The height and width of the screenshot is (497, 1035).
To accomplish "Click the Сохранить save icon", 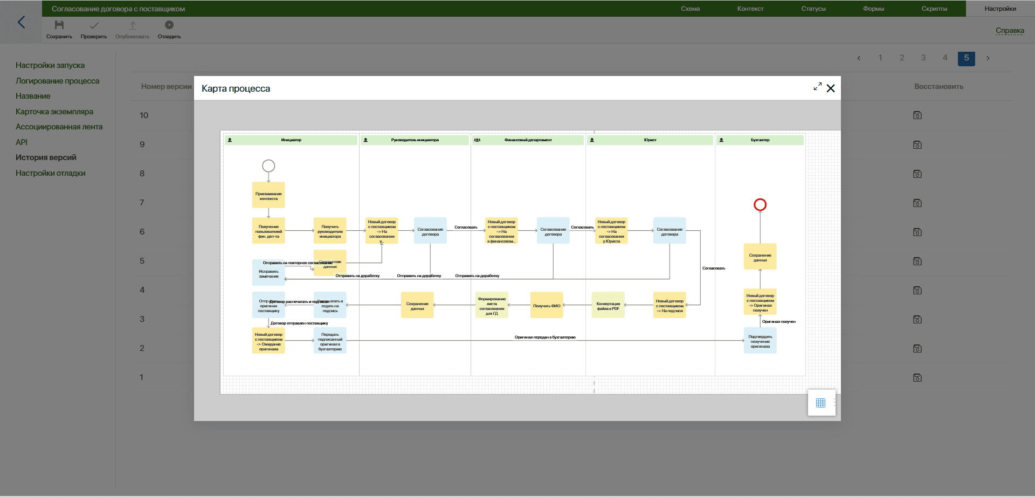I will [59, 25].
